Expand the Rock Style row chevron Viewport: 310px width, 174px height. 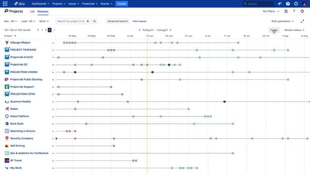click(x=53, y=124)
